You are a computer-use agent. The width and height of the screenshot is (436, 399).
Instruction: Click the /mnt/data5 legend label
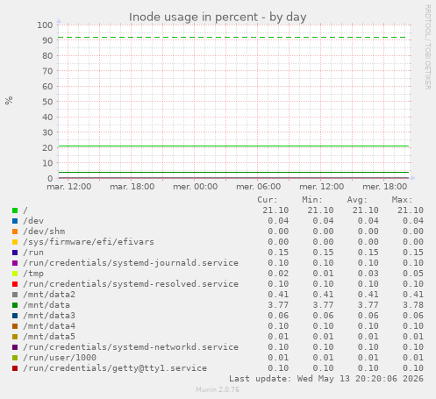coord(49,337)
